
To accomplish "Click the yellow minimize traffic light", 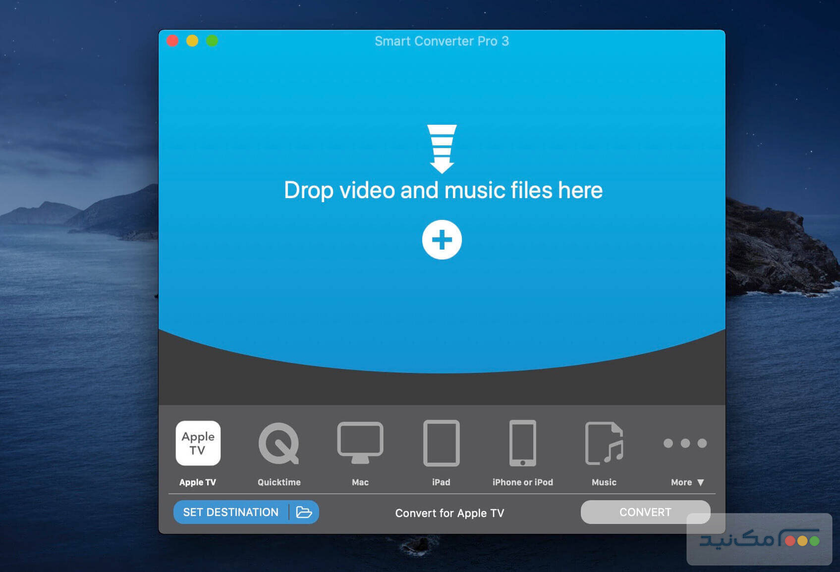I will [192, 41].
